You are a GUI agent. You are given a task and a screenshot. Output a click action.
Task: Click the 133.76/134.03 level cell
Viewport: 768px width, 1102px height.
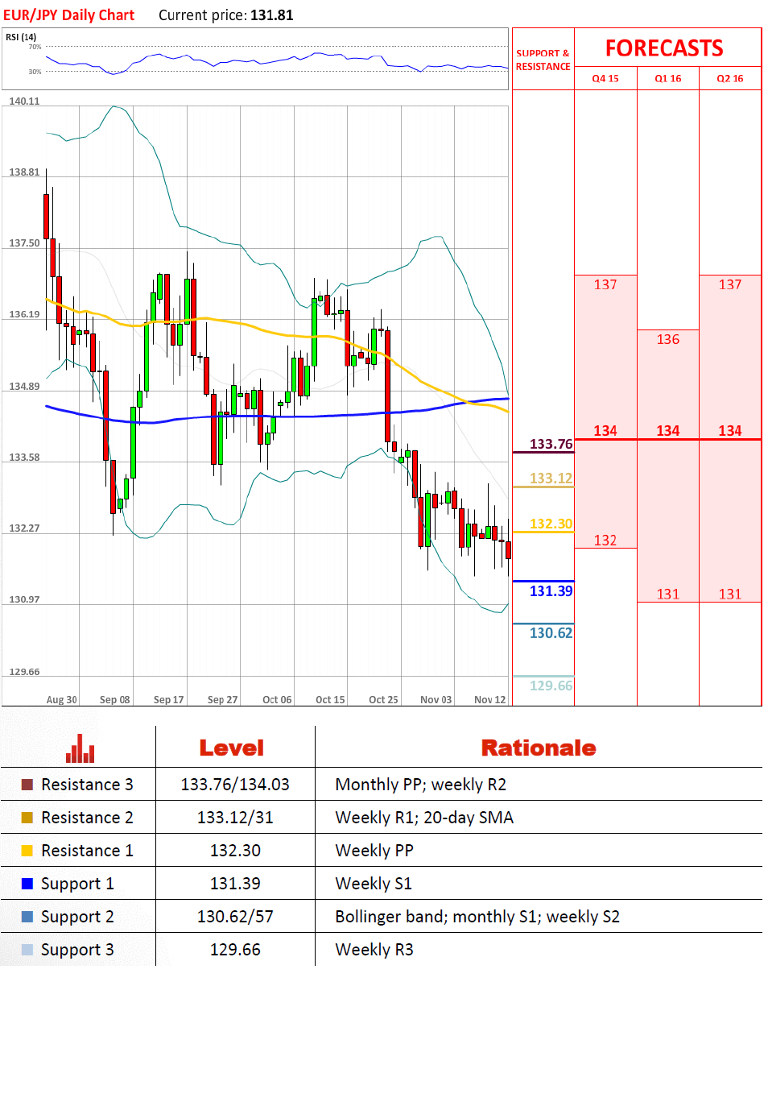click(235, 785)
